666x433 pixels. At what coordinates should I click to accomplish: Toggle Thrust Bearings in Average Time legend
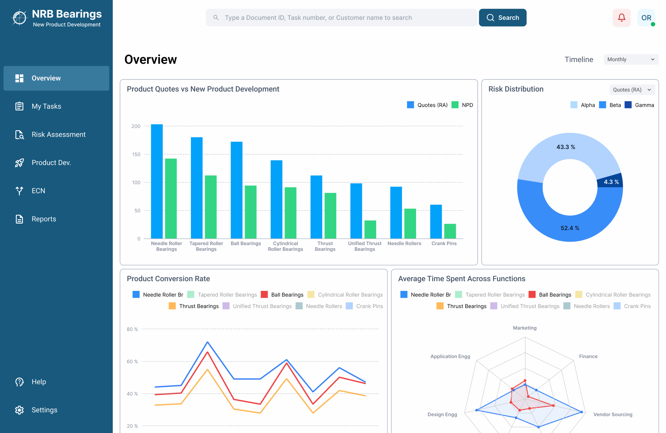click(x=462, y=306)
